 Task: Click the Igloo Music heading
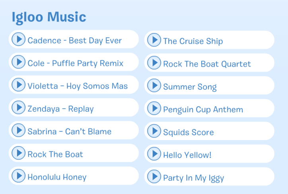(x=49, y=17)
